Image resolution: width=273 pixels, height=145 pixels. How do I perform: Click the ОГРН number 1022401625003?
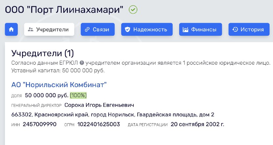pyautogui.click(x=99, y=124)
